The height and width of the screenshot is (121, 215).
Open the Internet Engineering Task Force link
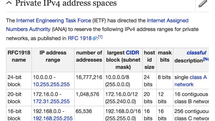[54, 21]
